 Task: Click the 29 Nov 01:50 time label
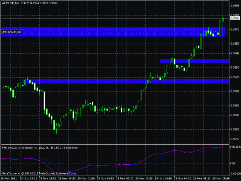tap(105, 179)
